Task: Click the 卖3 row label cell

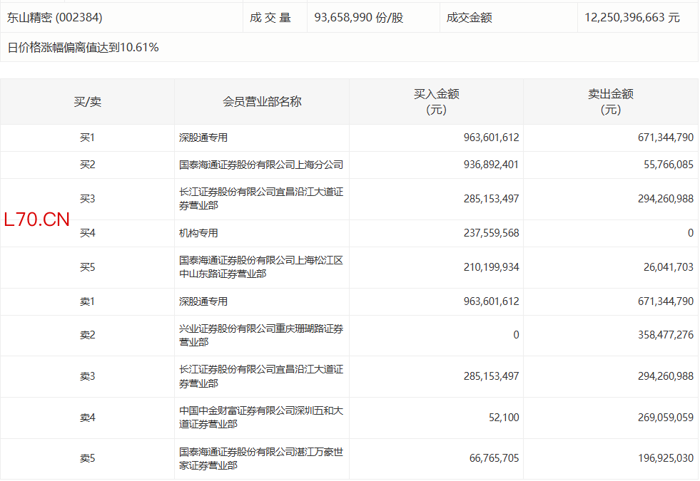Action: point(87,376)
